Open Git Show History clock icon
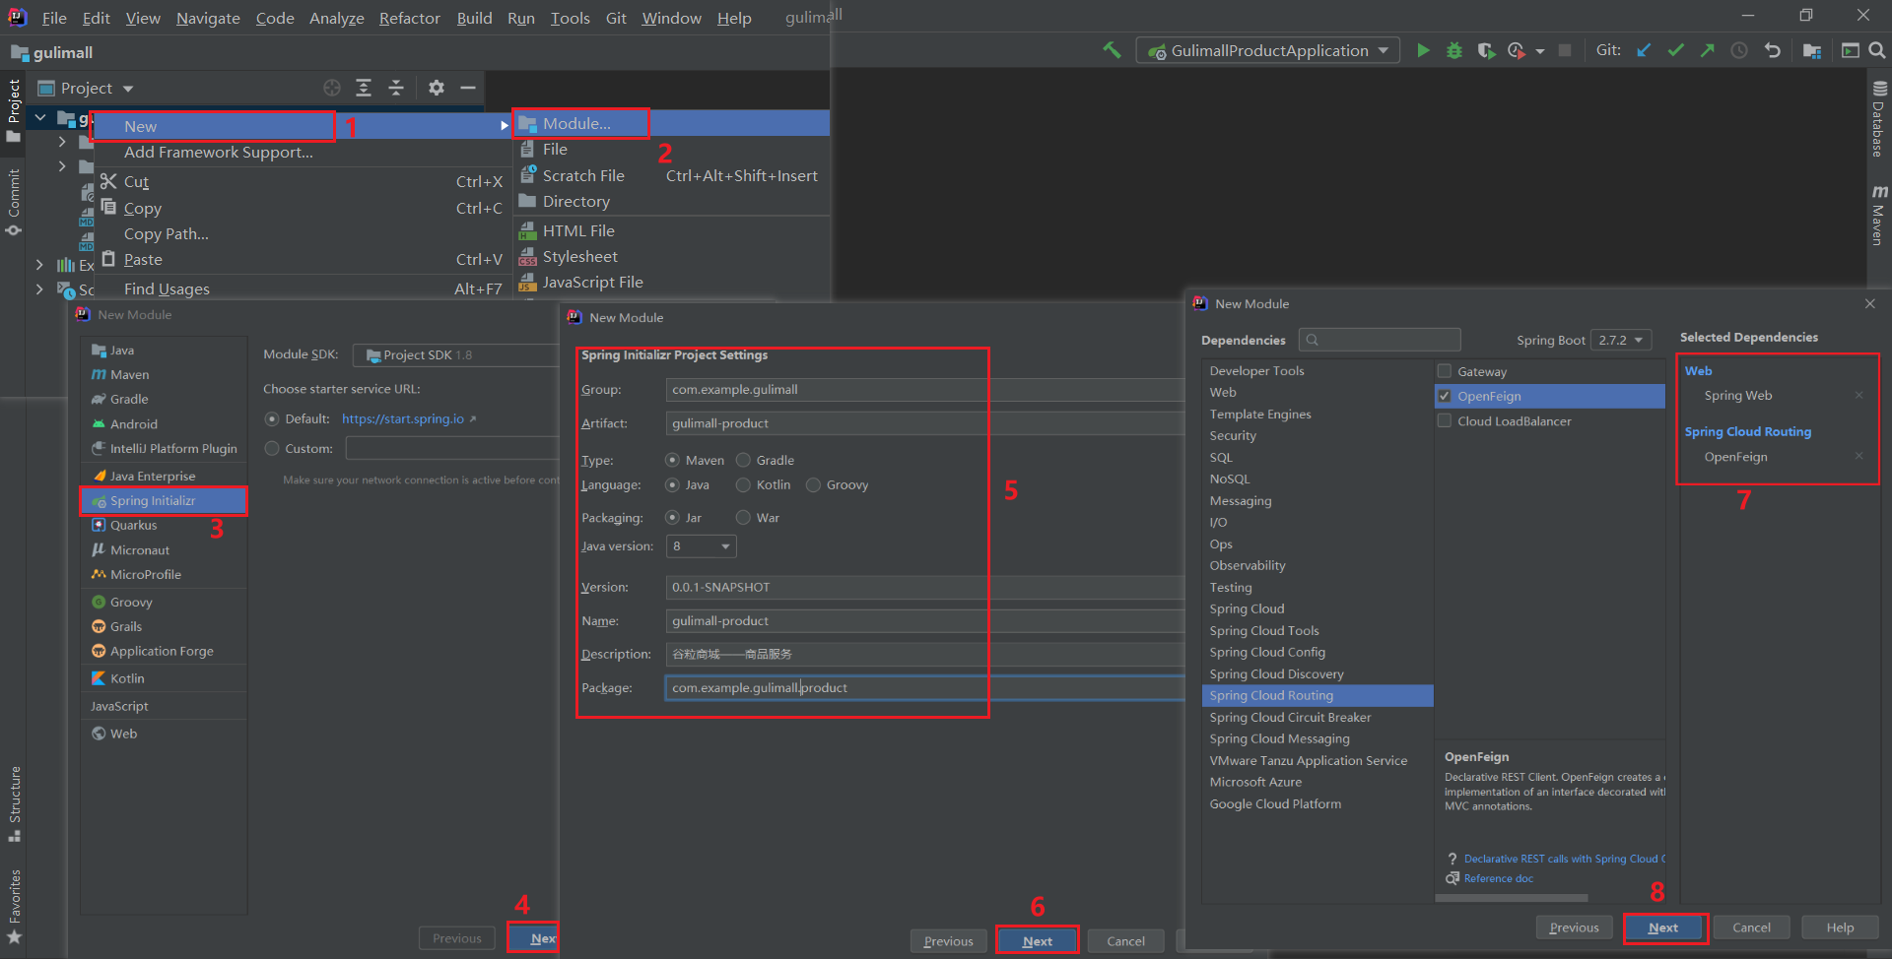1892x959 pixels. 1739,50
